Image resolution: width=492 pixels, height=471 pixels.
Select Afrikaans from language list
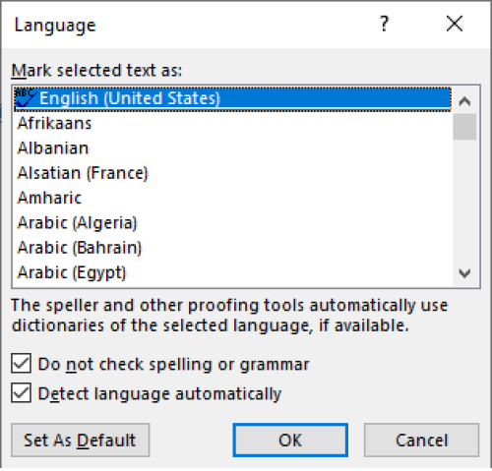54,123
